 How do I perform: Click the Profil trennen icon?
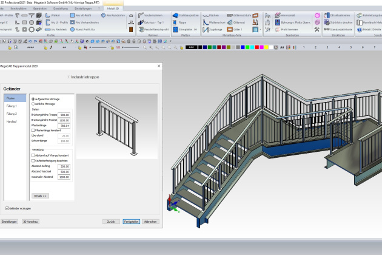[284, 29]
